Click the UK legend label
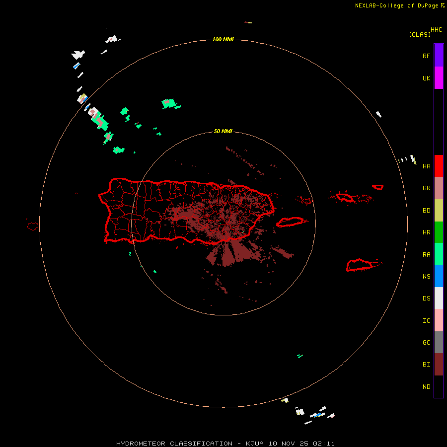 tap(426, 78)
